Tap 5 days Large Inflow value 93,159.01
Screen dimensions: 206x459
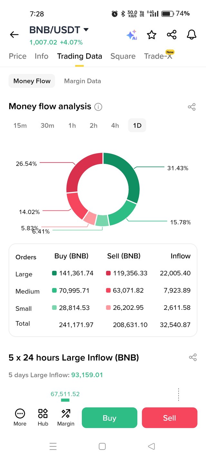coord(87,375)
